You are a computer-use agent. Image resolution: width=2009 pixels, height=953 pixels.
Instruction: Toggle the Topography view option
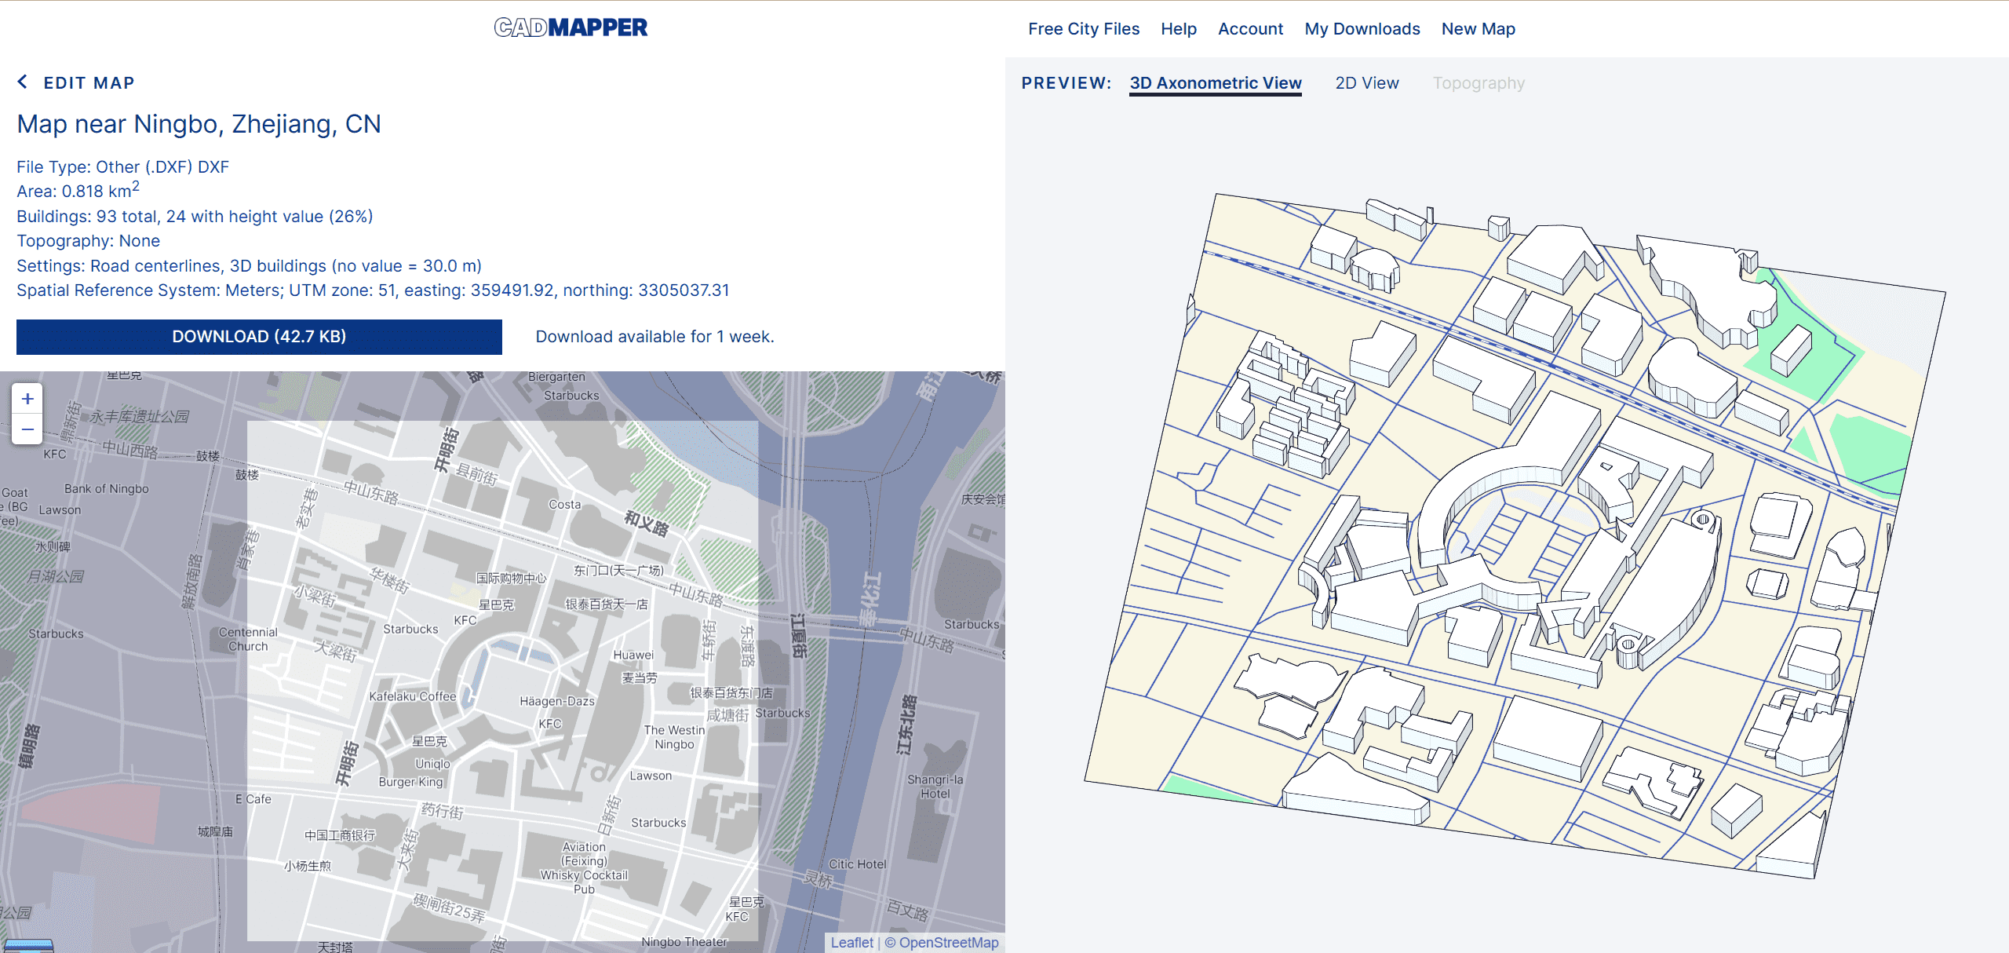(1477, 82)
